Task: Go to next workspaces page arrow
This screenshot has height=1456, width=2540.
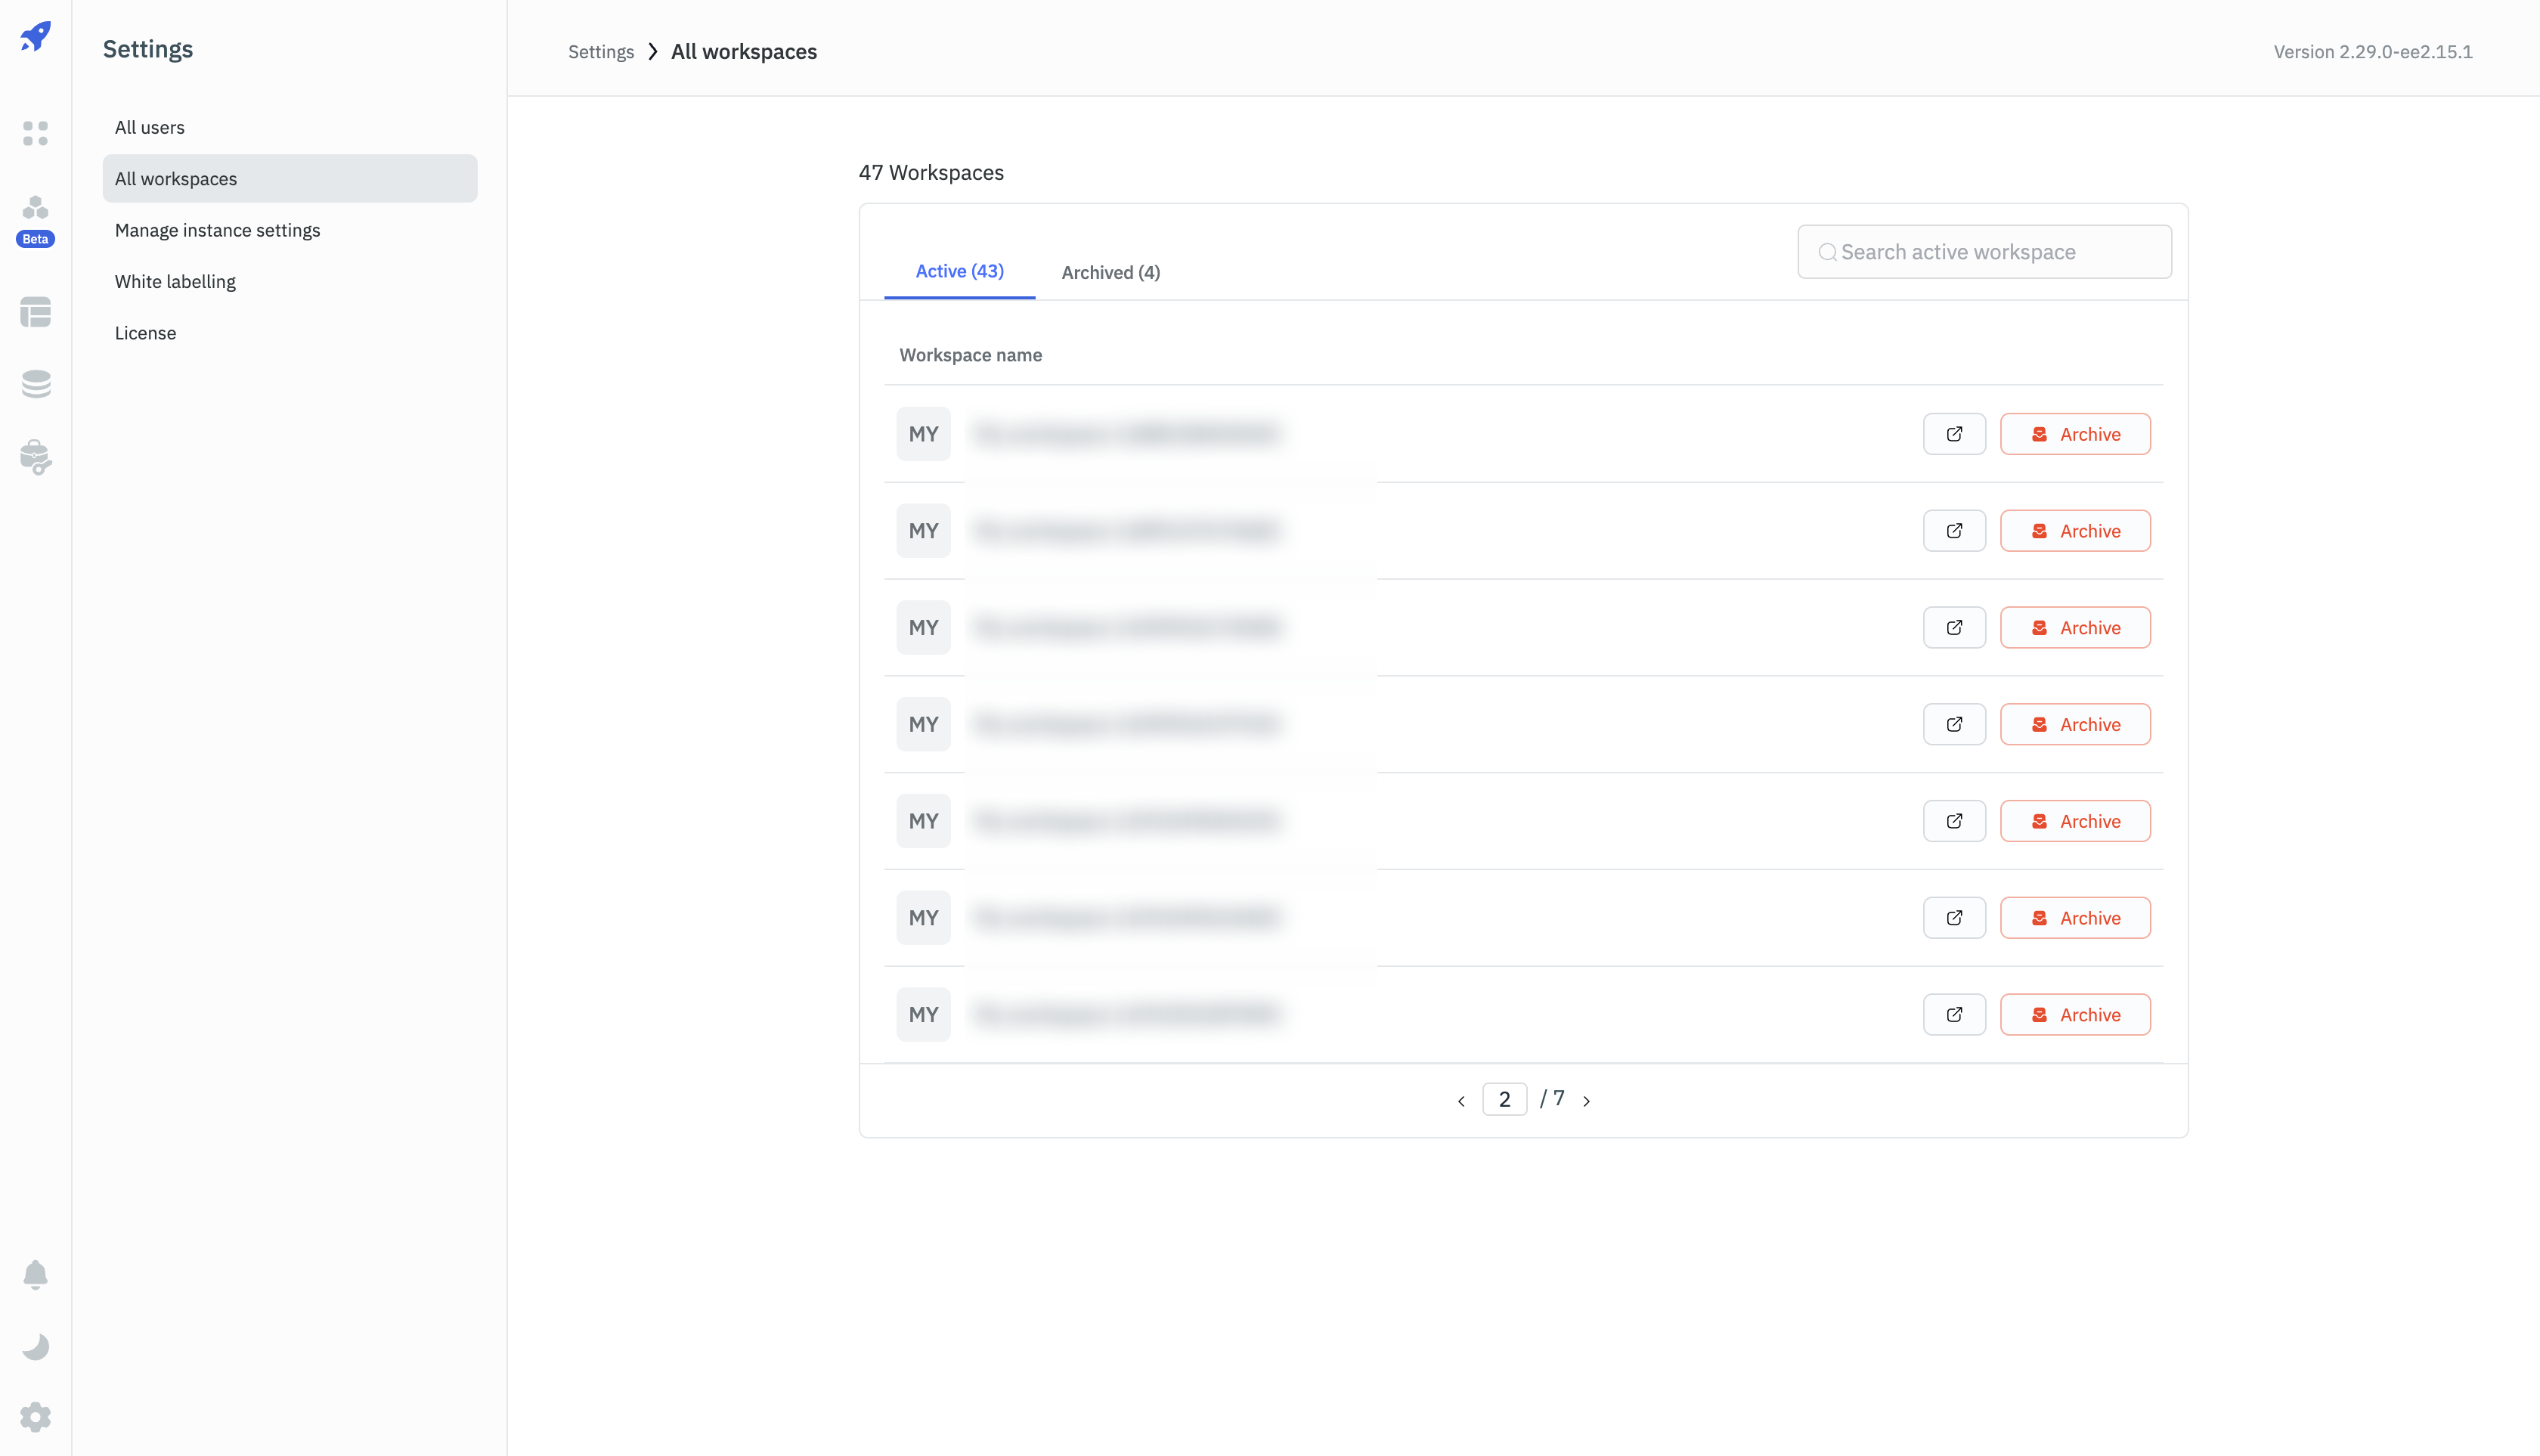Action: (1586, 1101)
